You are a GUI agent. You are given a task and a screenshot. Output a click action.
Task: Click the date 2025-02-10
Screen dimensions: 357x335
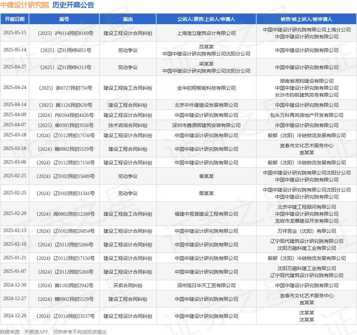click(15, 244)
